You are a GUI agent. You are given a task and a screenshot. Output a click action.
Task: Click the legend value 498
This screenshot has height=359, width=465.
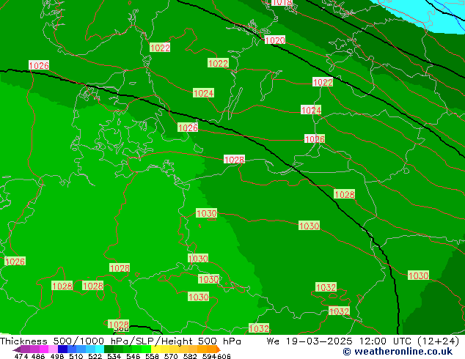click(56, 356)
